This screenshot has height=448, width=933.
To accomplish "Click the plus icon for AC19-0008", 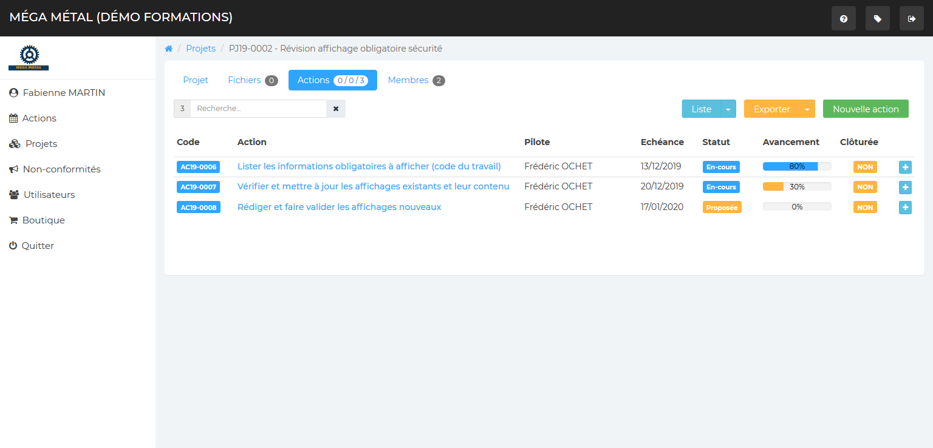I will pos(905,208).
